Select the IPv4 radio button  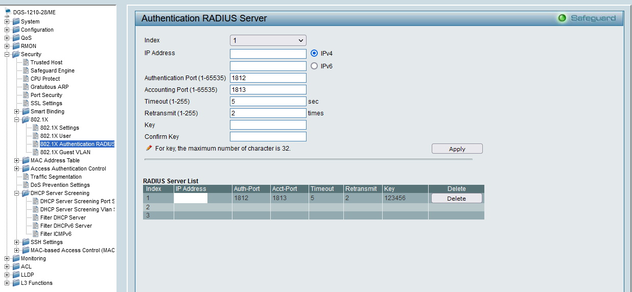click(314, 53)
